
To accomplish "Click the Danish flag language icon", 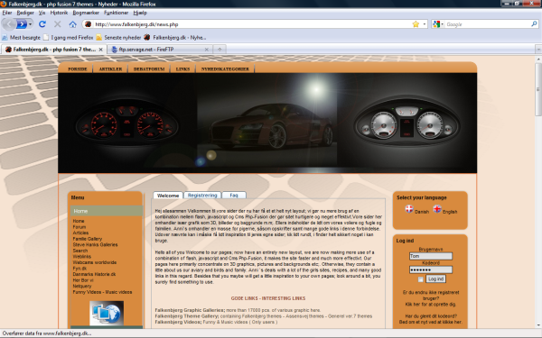I will click(409, 209).
